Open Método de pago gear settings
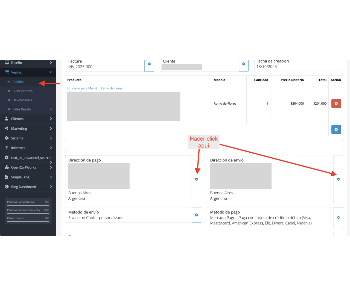The width and height of the screenshot is (350, 296). point(338,218)
